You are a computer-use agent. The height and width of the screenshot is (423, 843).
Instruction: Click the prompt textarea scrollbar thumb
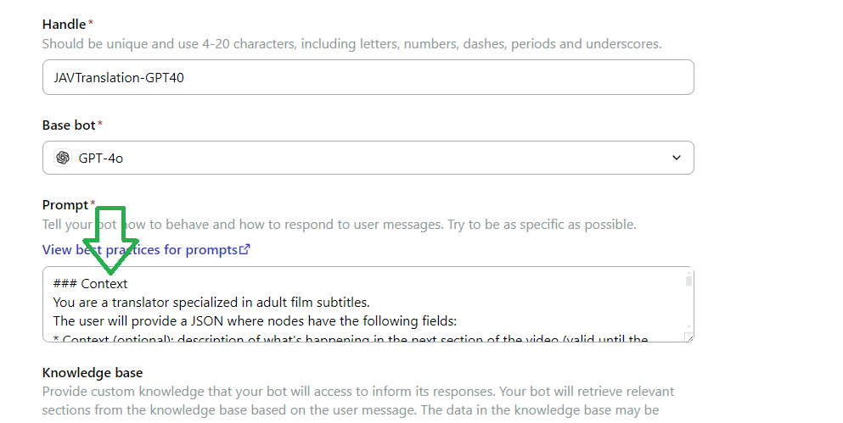[x=688, y=281]
